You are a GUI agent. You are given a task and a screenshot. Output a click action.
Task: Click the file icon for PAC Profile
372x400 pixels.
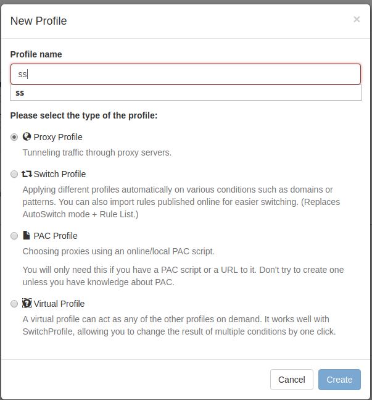click(x=27, y=236)
